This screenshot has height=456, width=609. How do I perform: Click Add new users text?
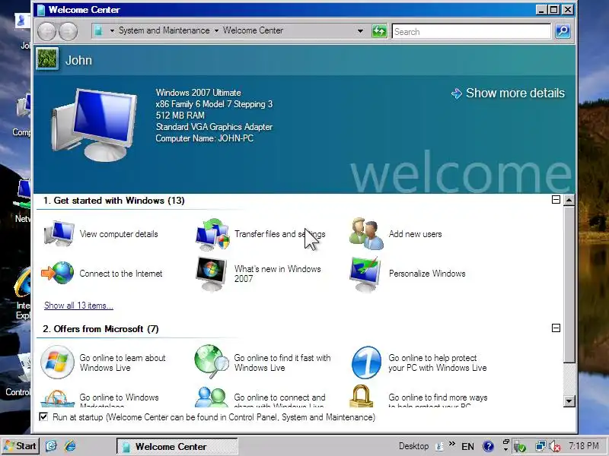pos(415,234)
